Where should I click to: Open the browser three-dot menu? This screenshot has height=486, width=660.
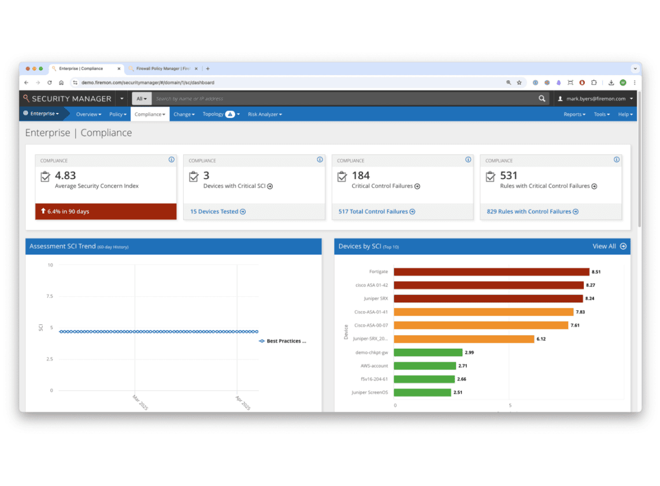pos(635,83)
